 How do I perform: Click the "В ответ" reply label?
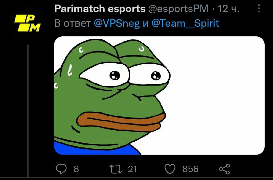73,23
